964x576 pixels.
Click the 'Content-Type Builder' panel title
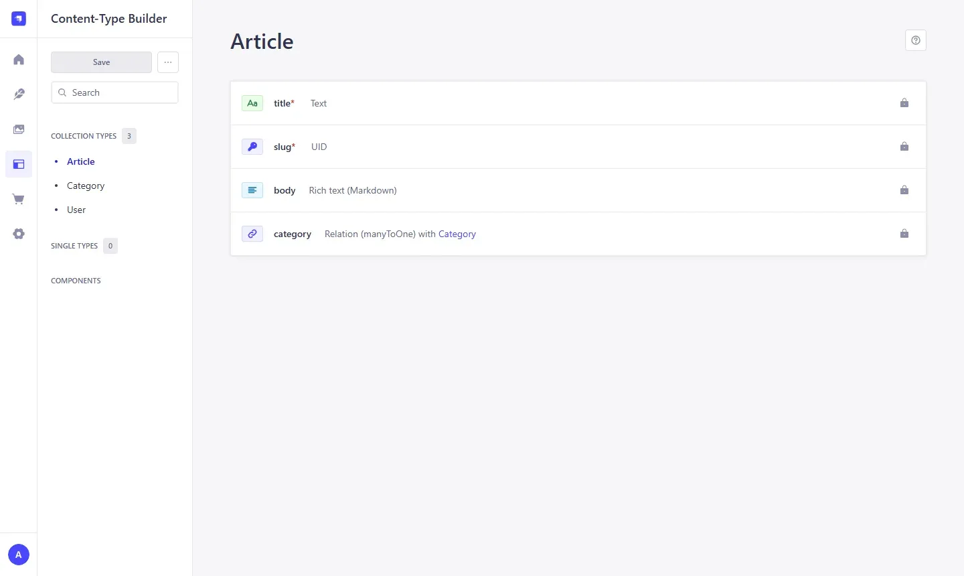click(109, 19)
